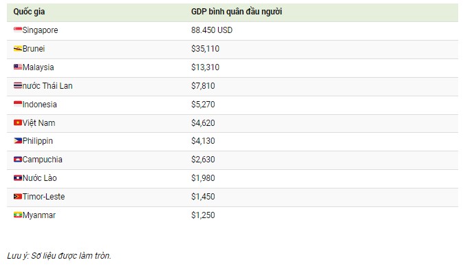Click the Campuchia flag icon
The image size is (474, 269).
pyautogui.click(x=18, y=159)
